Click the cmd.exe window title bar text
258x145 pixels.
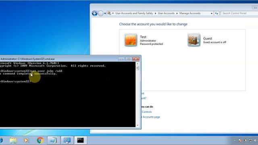[x=27, y=59]
